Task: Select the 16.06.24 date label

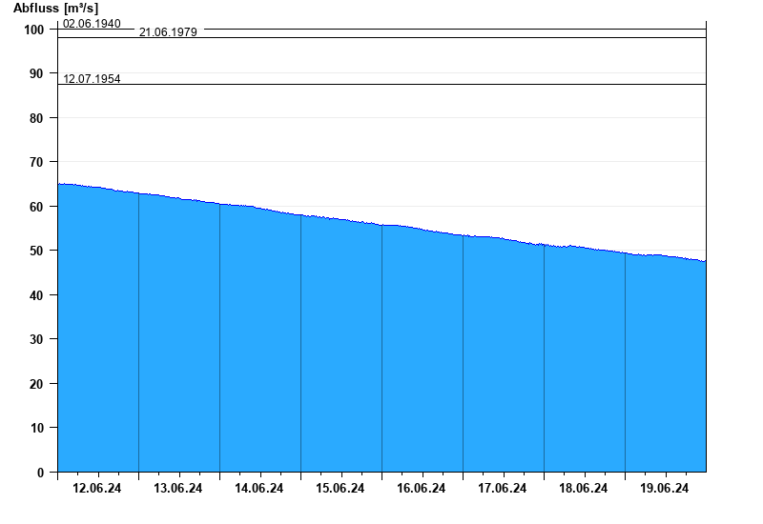Action: [x=421, y=488]
